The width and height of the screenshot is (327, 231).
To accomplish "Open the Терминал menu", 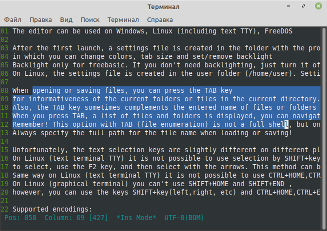I will click(x=123, y=20).
